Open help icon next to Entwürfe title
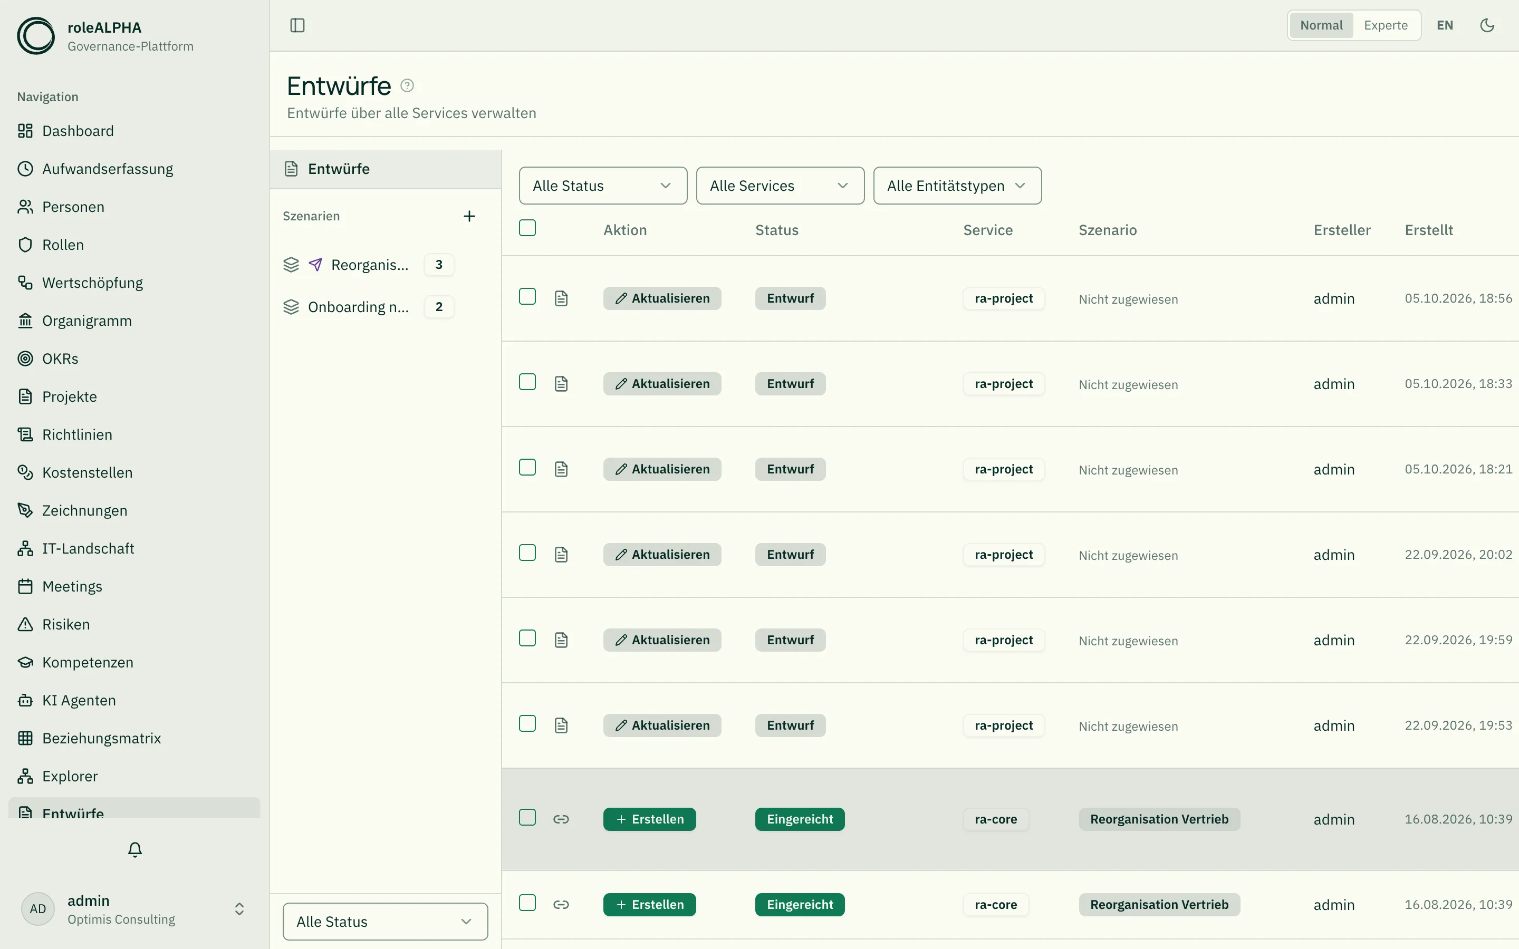 pyautogui.click(x=407, y=85)
